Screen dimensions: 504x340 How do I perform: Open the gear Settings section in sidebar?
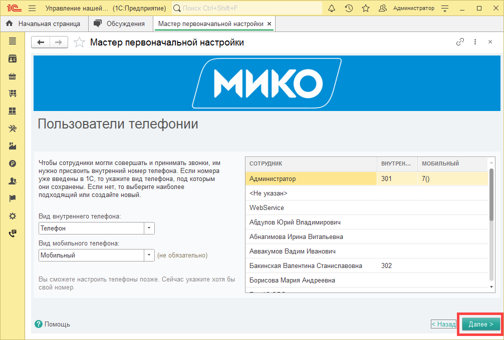[x=13, y=215]
